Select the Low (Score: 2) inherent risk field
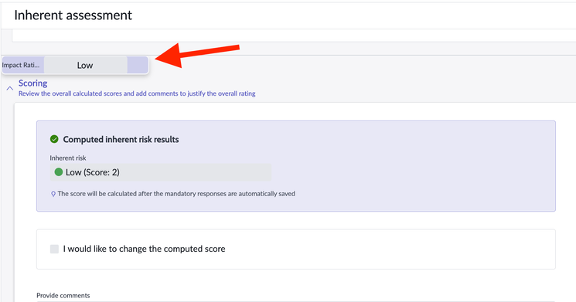 click(161, 172)
